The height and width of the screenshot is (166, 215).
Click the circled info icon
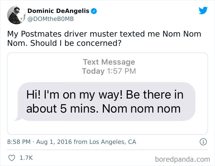tap(203, 142)
